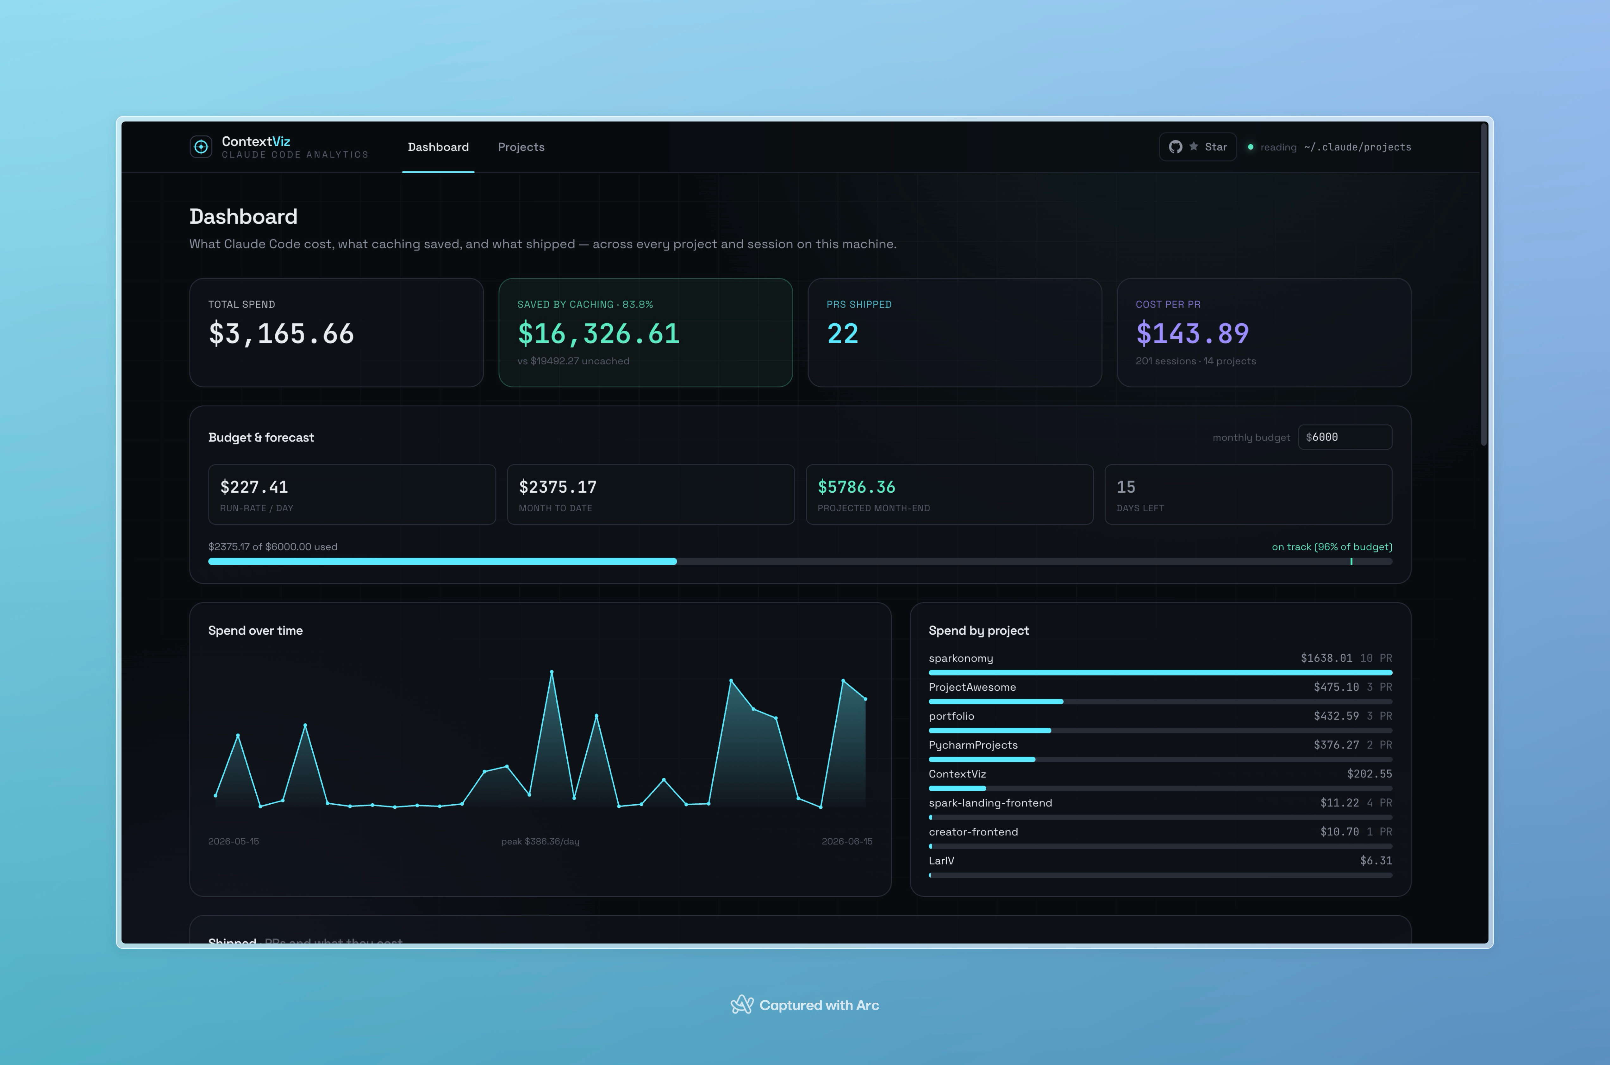Click the 'Spend over time' chart heading

click(x=255, y=630)
